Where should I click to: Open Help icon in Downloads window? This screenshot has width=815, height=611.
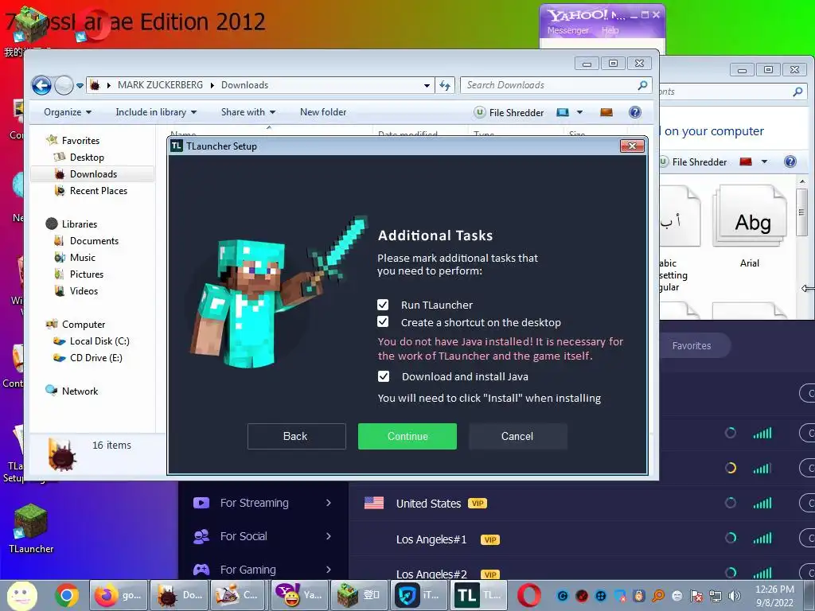(634, 112)
